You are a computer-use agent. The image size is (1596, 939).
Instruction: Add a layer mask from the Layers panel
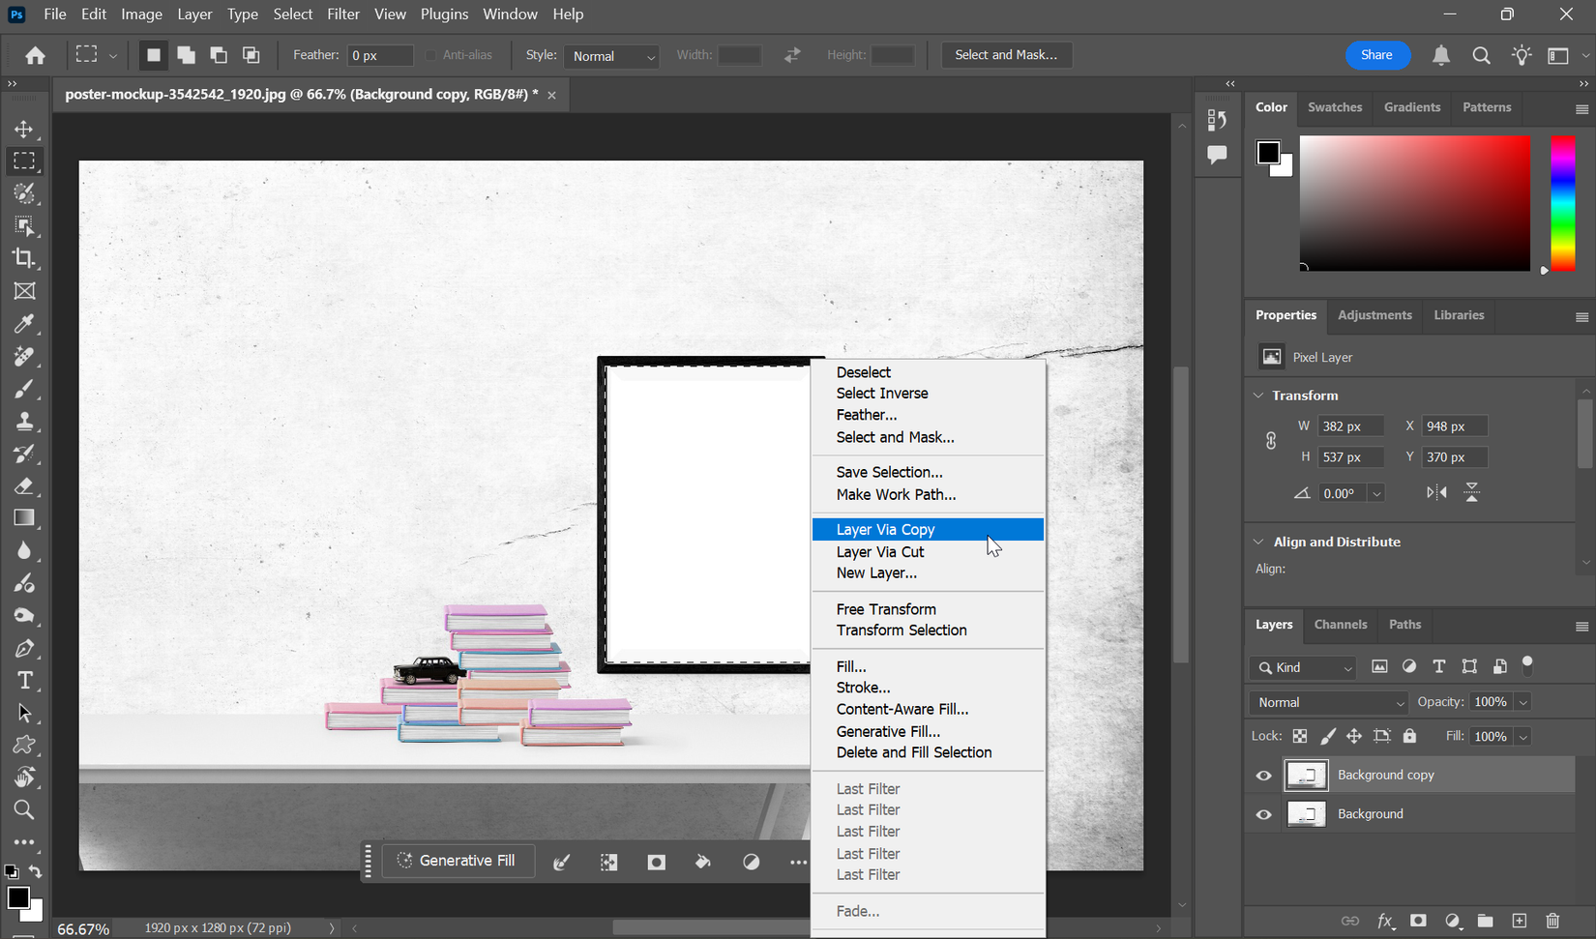click(1418, 921)
